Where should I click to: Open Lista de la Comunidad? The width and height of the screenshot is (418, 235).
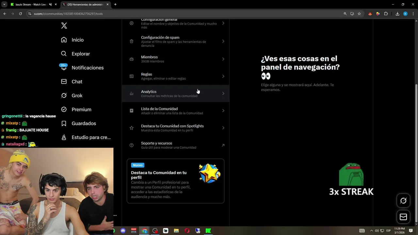176,111
